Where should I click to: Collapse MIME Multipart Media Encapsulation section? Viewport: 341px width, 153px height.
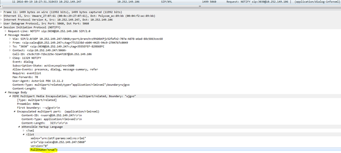click(x=10, y=96)
